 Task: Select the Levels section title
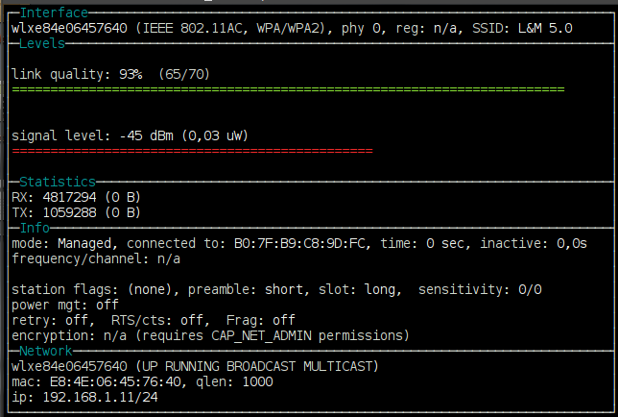42,44
